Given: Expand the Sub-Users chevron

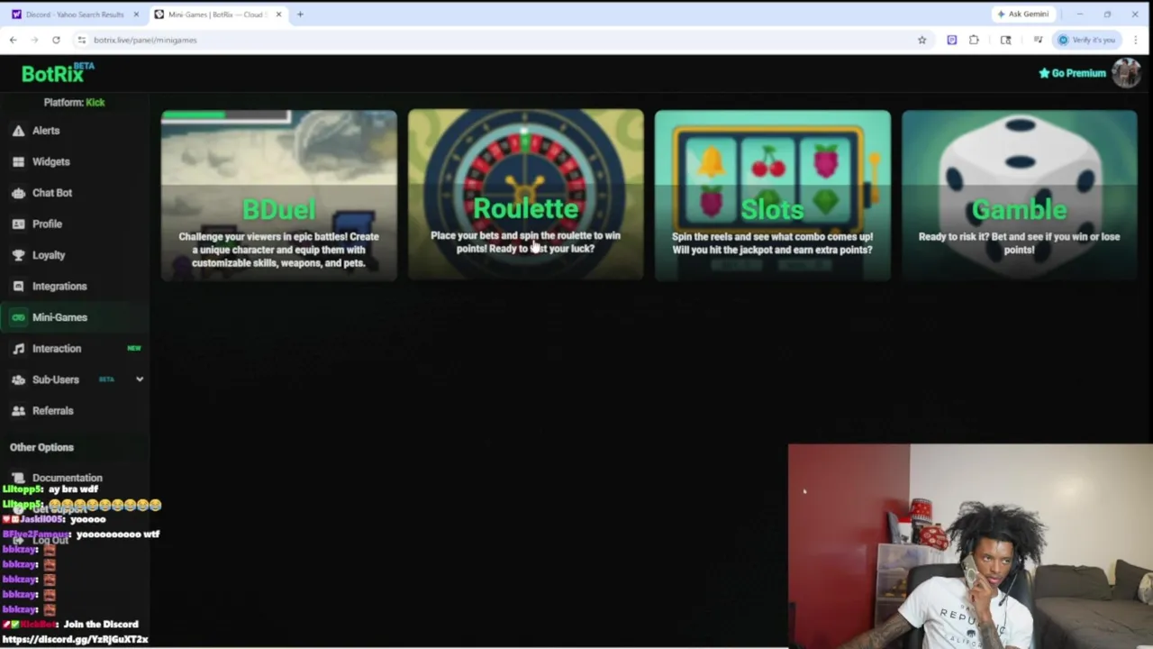Looking at the screenshot, I should click(140, 379).
